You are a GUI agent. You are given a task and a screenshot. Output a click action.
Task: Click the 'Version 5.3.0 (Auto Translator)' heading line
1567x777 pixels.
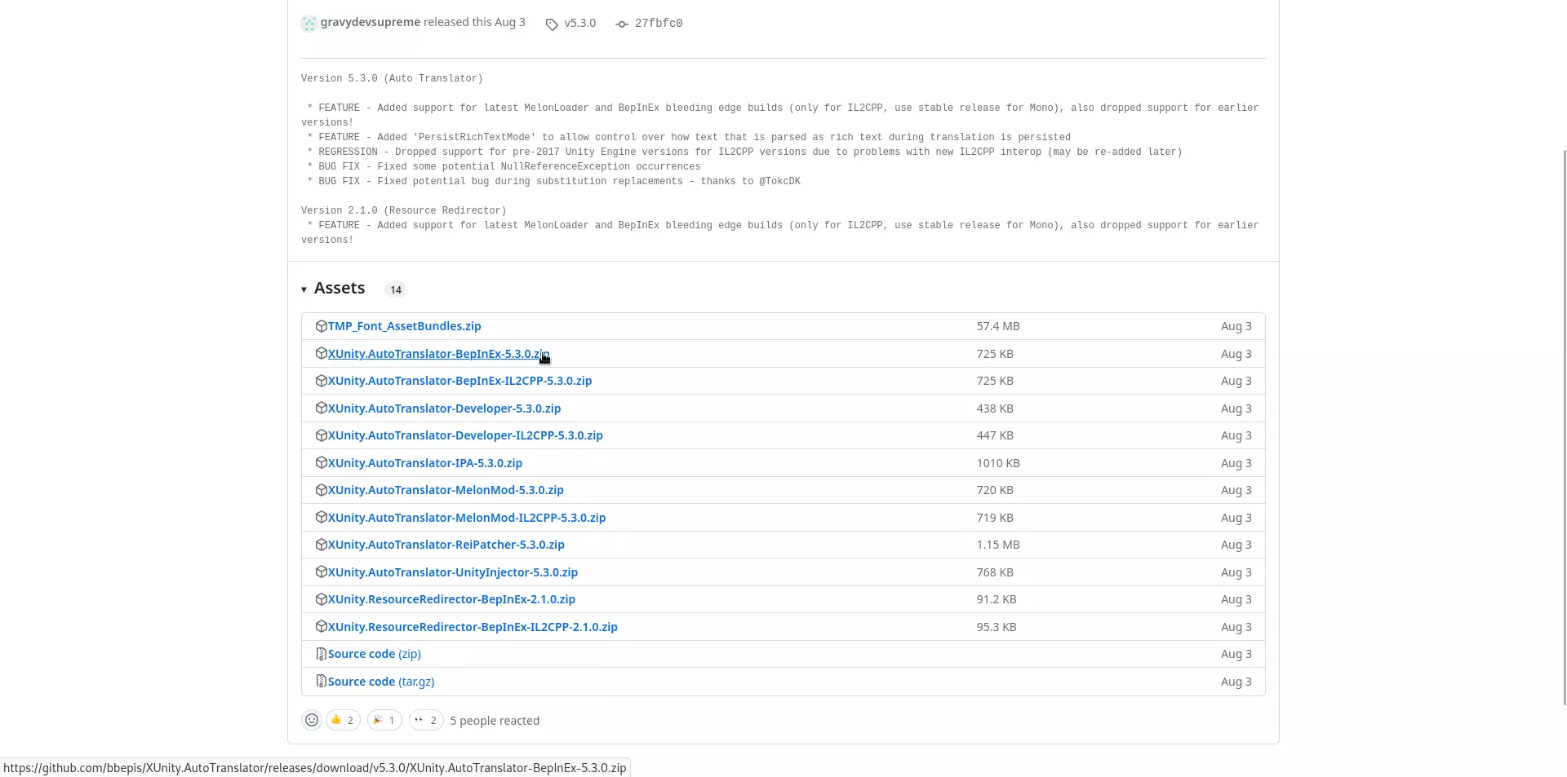point(392,79)
